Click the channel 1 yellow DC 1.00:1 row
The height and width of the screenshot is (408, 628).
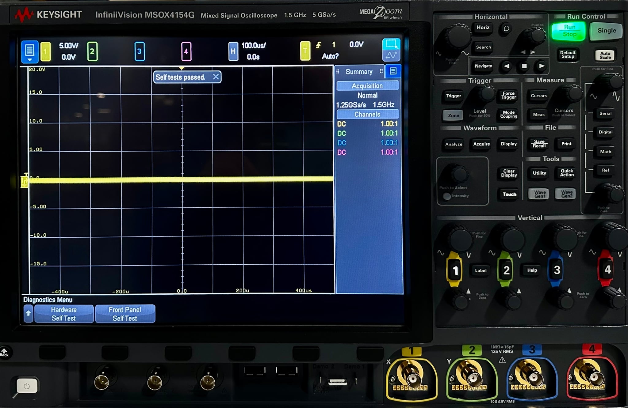(367, 124)
